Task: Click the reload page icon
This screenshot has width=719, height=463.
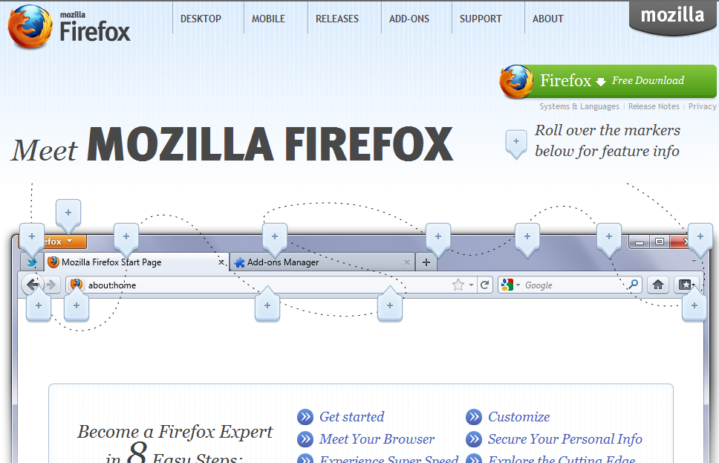Action: click(x=485, y=285)
